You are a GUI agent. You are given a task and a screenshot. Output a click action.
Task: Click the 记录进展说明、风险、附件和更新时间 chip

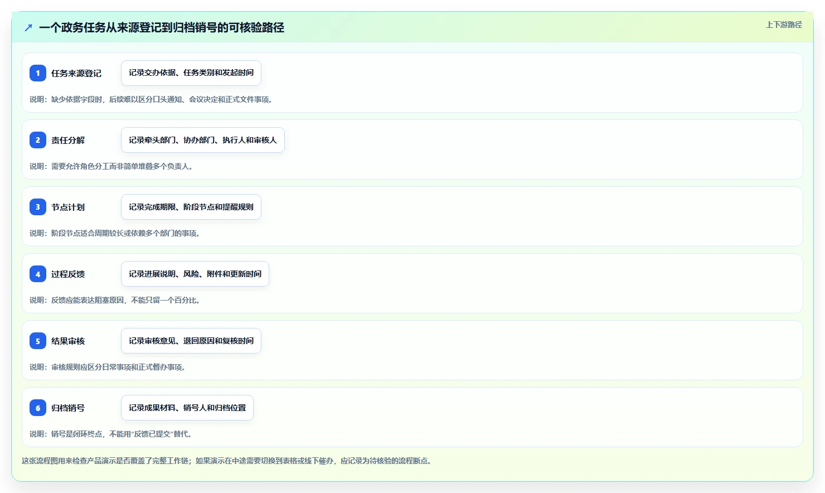click(x=195, y=274)
